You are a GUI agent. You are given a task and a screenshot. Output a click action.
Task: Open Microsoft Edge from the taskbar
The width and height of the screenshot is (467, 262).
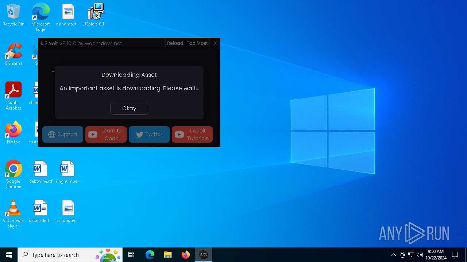tap(150, 255)
